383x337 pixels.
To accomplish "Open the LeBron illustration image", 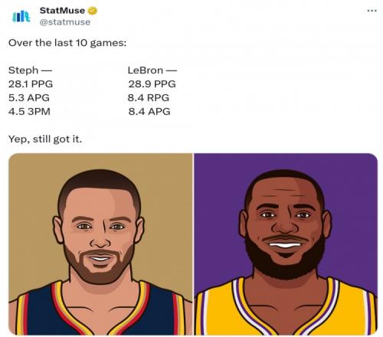I will pyautogui.click(x=286, y=244).
